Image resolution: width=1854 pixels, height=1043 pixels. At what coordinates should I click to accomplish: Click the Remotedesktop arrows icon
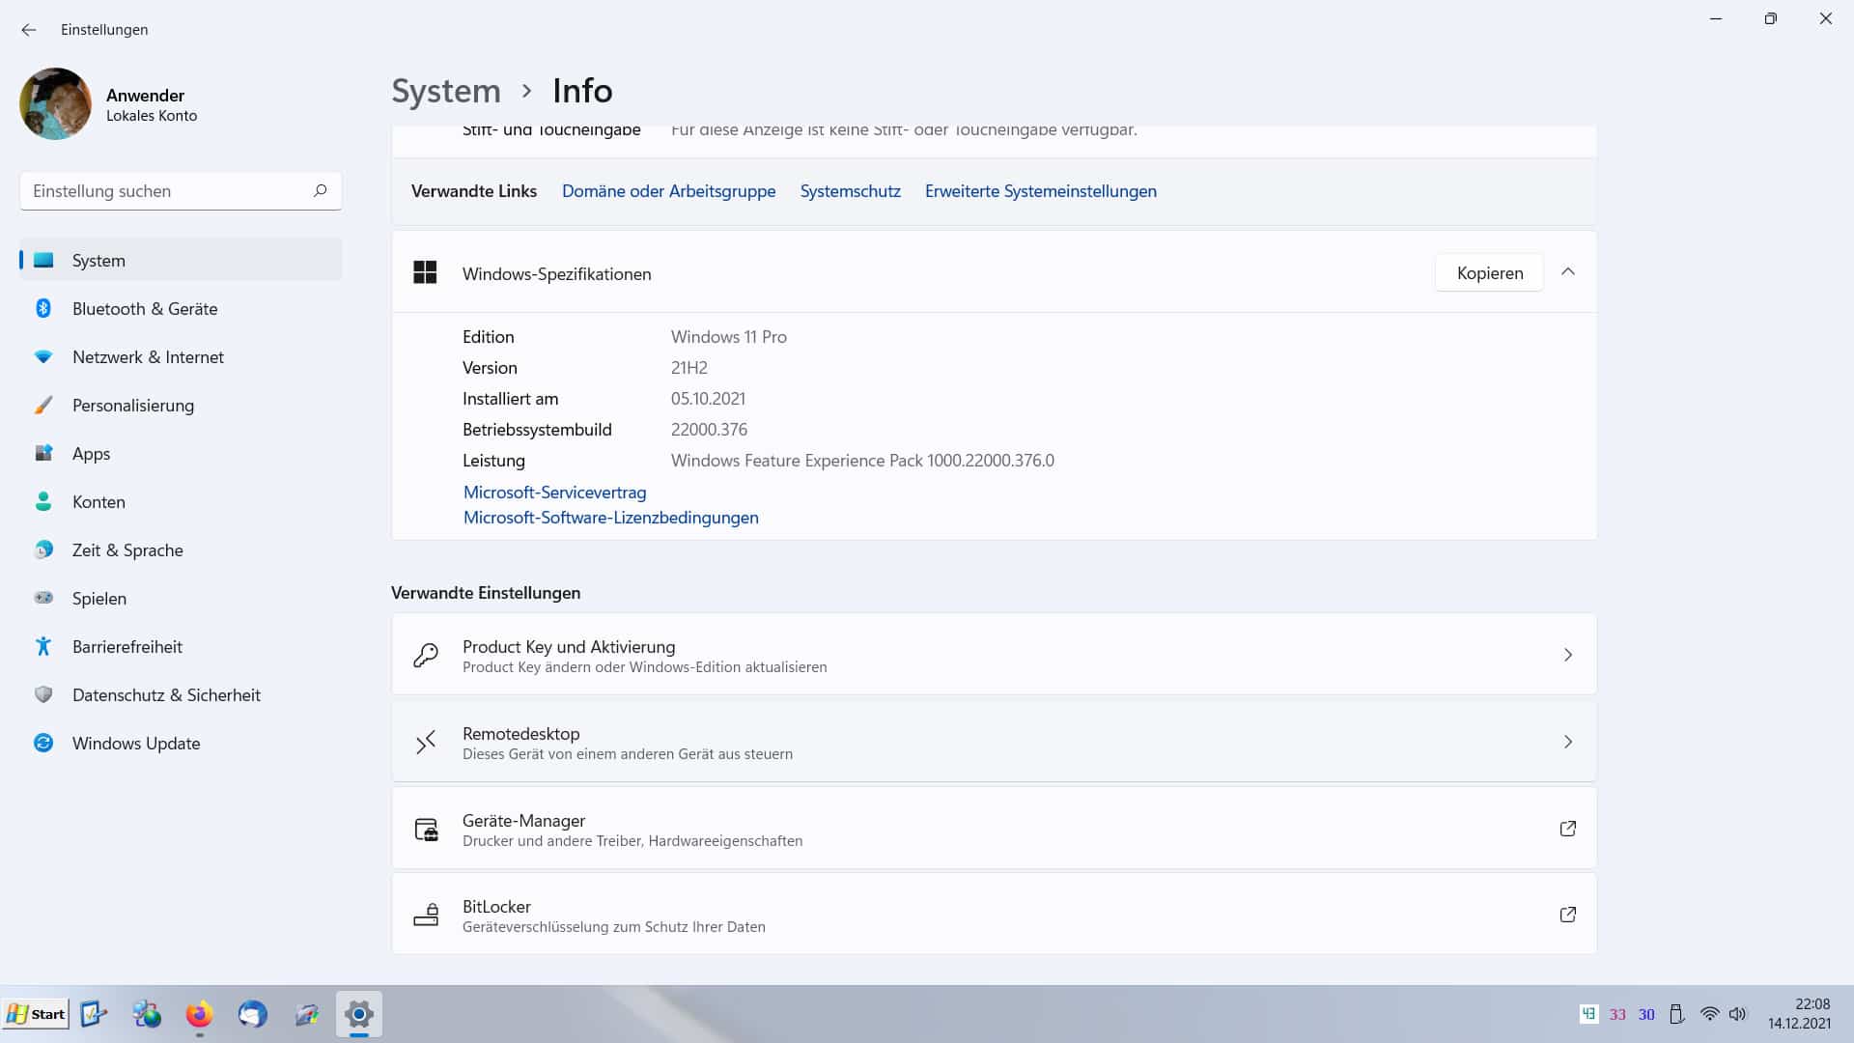(x=426, y=742)
